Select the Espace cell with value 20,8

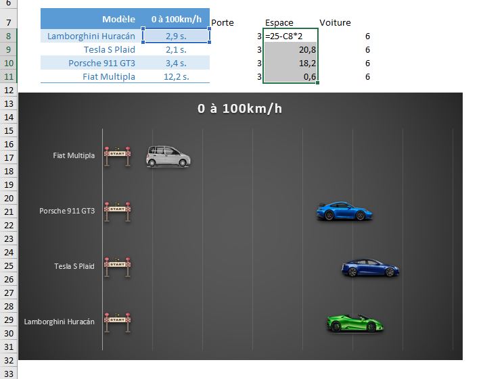[290, 49]
